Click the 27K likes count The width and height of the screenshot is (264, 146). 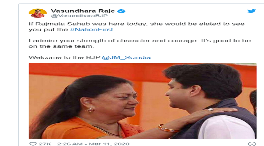(45, 144)
